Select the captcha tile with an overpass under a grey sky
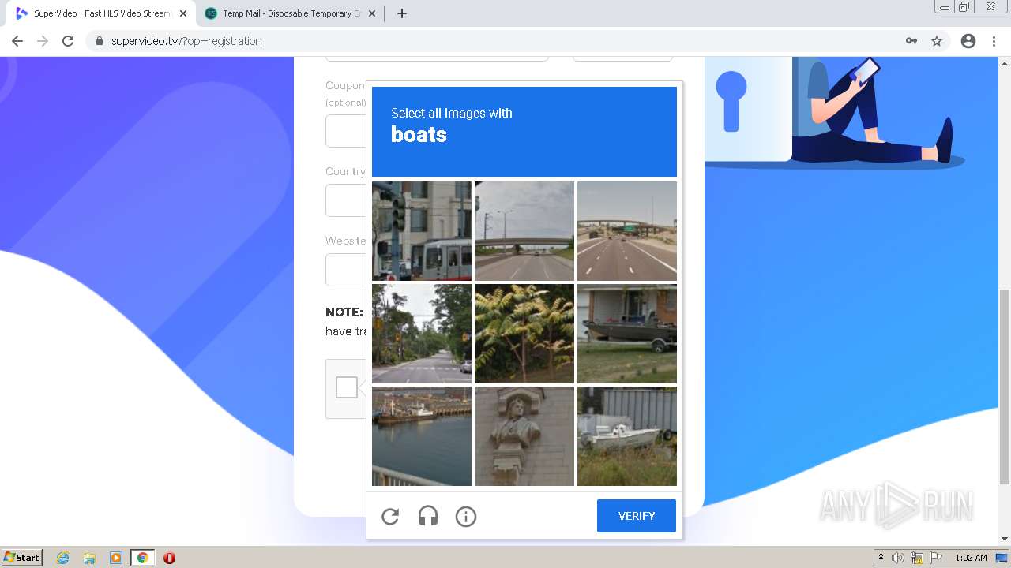The image size is (1011, 568). [524, 231]
